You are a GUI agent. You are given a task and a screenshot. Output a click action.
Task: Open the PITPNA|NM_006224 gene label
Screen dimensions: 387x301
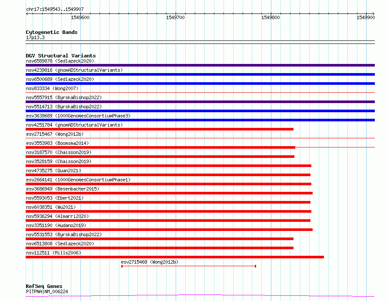(47, 292)
